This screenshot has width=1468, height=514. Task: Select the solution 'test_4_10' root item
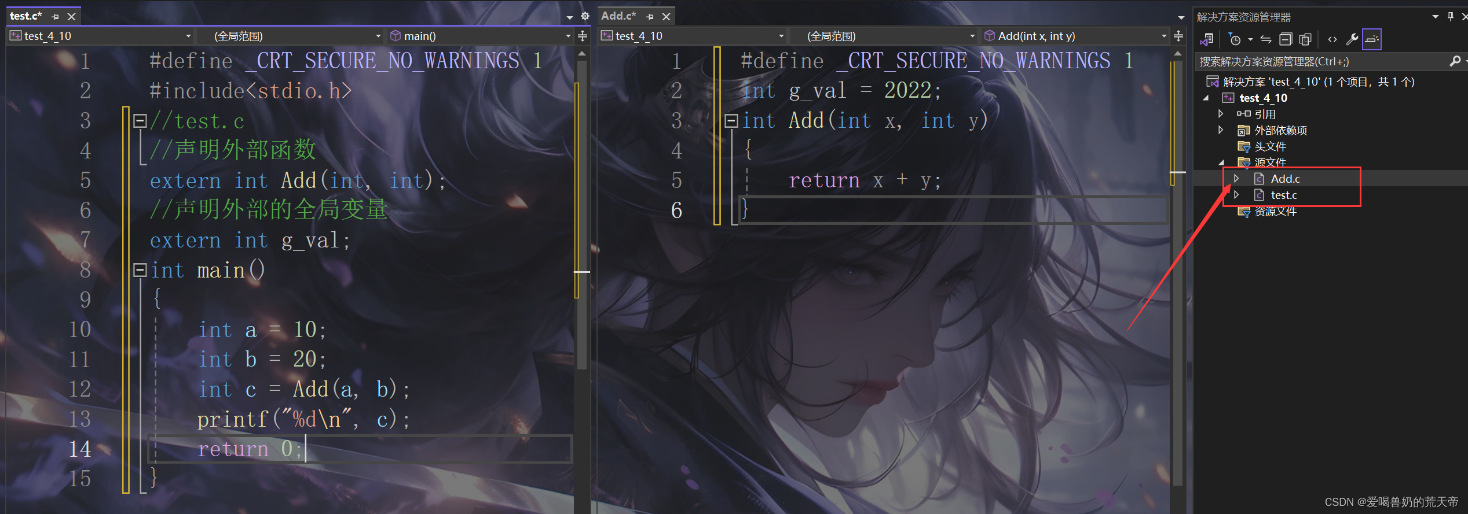[1310, 82]
